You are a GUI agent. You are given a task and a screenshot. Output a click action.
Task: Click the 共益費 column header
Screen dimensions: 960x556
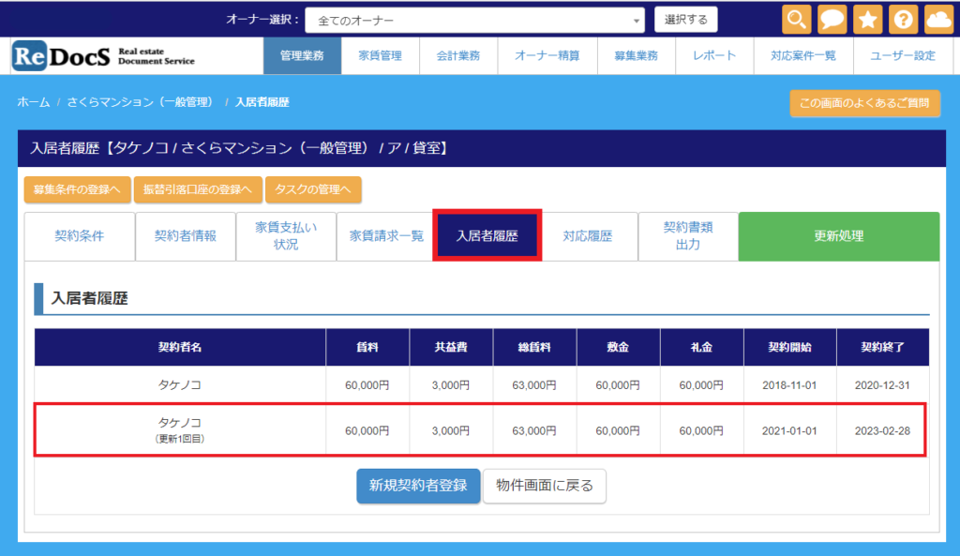coord(451,347)
